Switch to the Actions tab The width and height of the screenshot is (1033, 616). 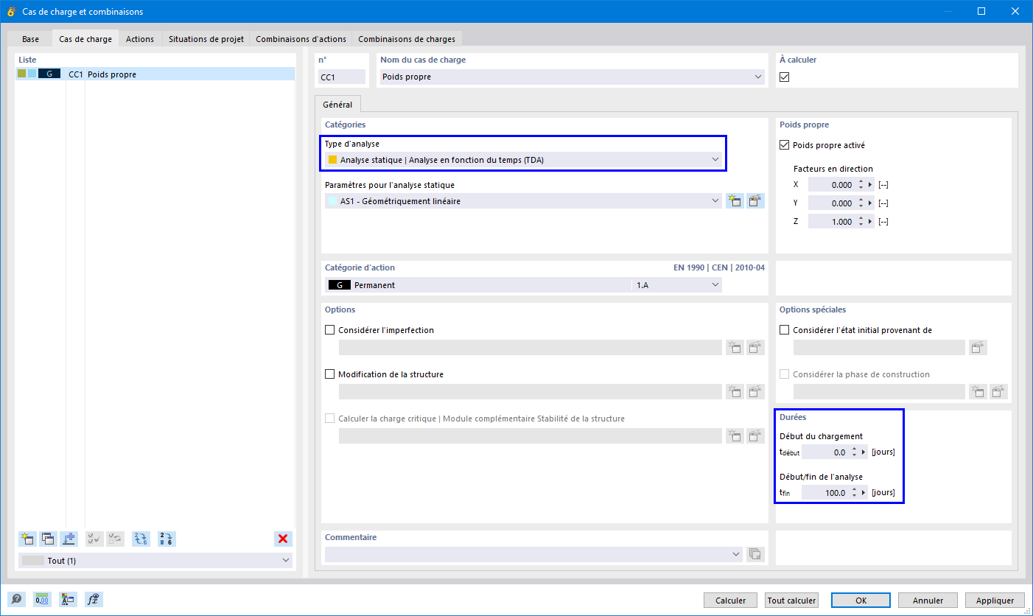tap(140, 39)
